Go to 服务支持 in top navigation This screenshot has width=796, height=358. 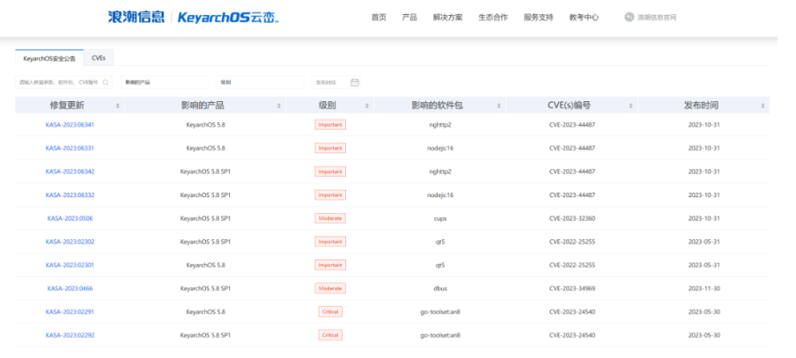point(538,17)
